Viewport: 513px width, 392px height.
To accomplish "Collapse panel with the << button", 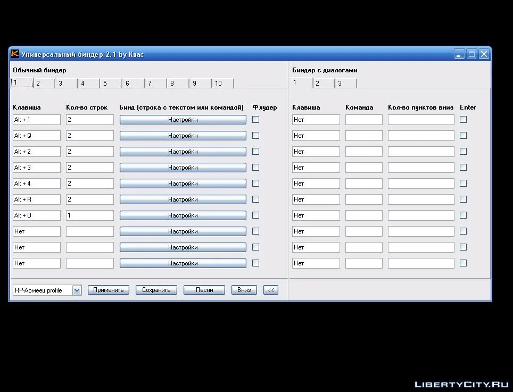I will [271, 290].
